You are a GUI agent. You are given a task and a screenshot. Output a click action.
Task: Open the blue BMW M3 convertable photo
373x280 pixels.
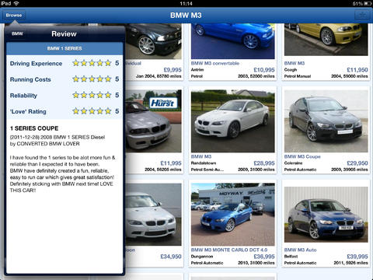233,41
